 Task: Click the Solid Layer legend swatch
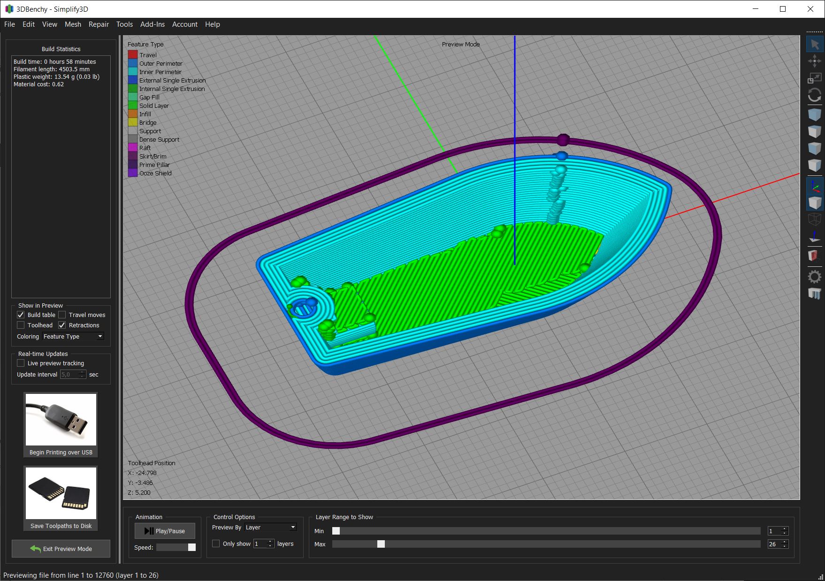coord(133,106)
